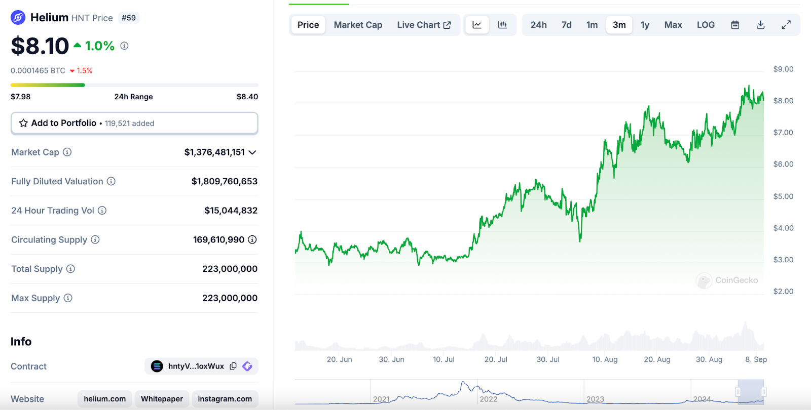Screen dimensions: 811x410
Task: Set chart range to 1y
Action: coord(645,25)
